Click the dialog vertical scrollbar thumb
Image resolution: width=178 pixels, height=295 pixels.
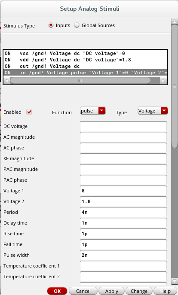pyautogui.click(x=175, y=86)
